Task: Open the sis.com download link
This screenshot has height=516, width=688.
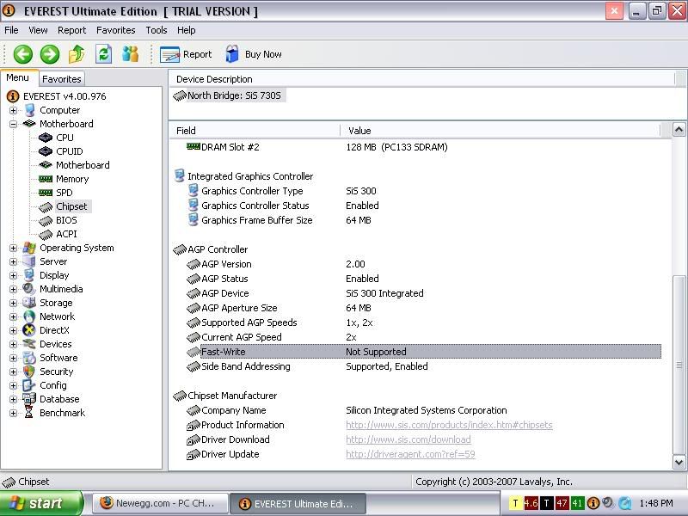Action: pyautogui.click(x=408, y=439)
